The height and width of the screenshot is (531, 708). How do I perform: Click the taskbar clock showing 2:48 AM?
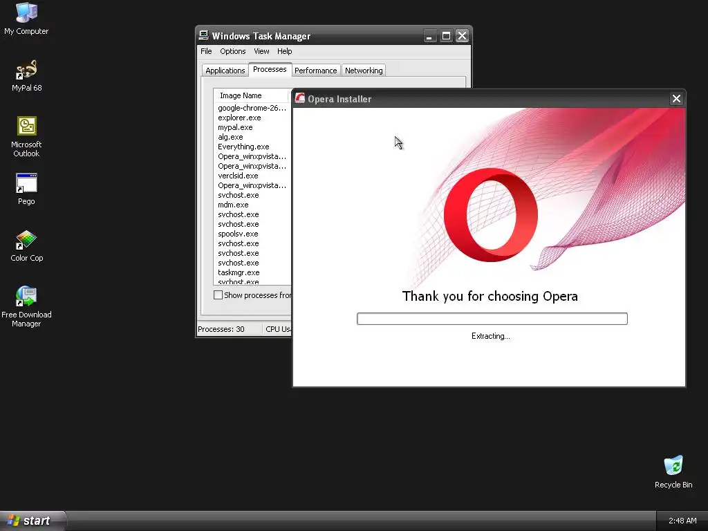click(x=682, y=521)
